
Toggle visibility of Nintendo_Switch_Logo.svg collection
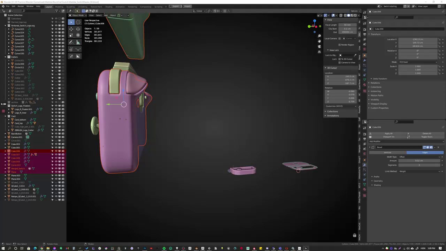click(56, 25)
